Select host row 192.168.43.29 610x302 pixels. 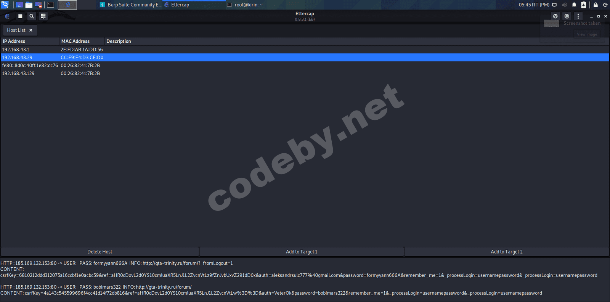pos(305,58)
